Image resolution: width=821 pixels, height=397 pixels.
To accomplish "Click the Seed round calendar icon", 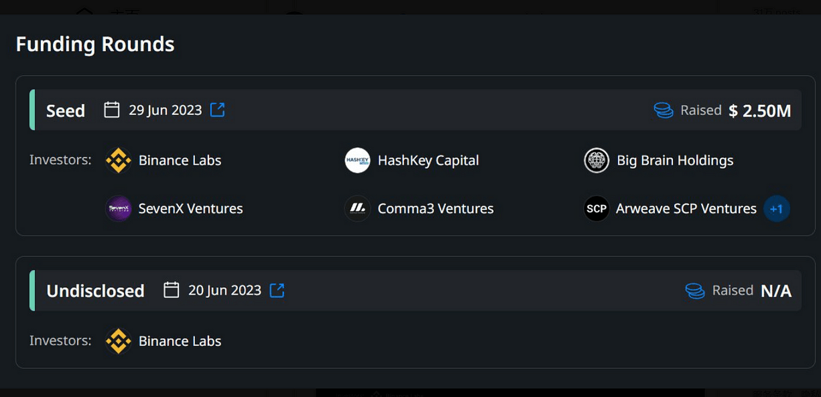I will coord(112,110).
